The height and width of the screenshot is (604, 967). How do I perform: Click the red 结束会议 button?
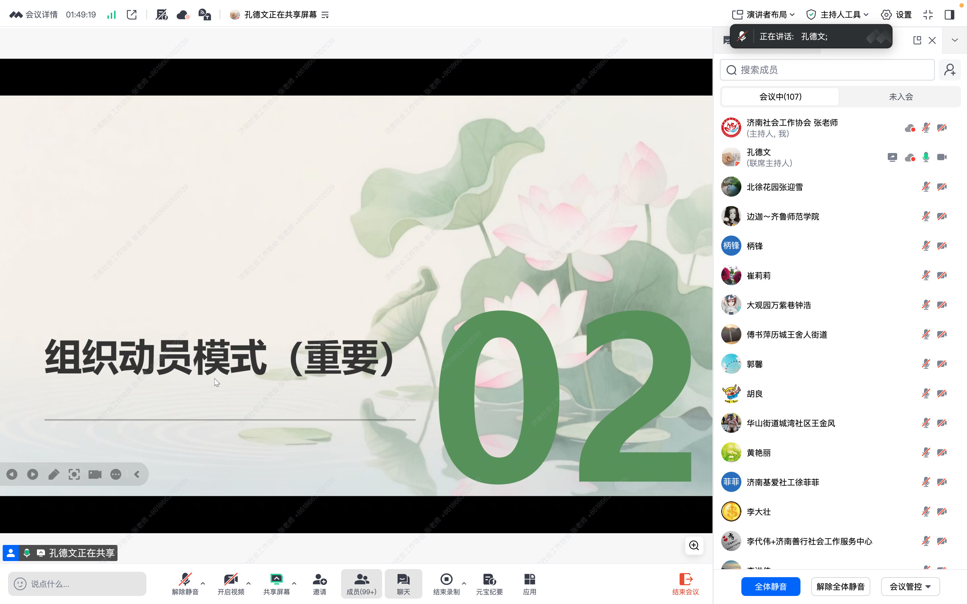click(685, 583)
